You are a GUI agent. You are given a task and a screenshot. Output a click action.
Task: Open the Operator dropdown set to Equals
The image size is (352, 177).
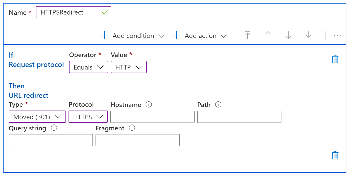pos(88,67)
